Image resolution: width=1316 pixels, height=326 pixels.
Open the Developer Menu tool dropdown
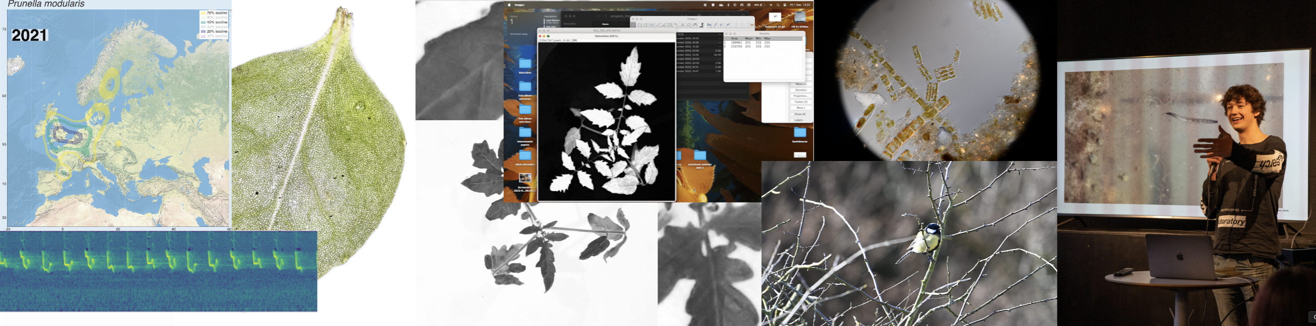[709, 25]
